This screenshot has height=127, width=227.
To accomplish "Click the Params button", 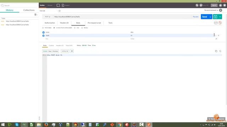I will 195,17.
